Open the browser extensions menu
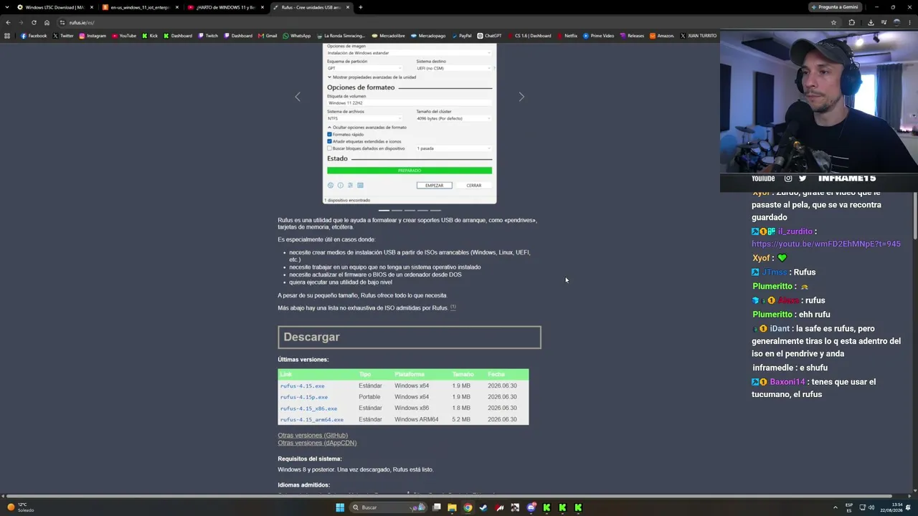 (x=852, y=22)
